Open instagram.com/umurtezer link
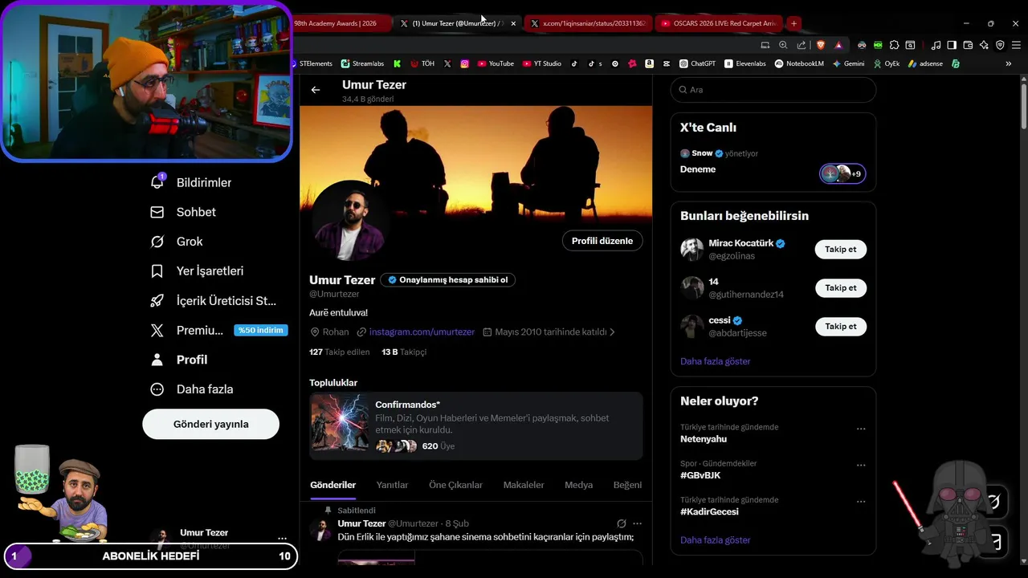Screen dimensions: 1028x578 [x=422, y=332]
